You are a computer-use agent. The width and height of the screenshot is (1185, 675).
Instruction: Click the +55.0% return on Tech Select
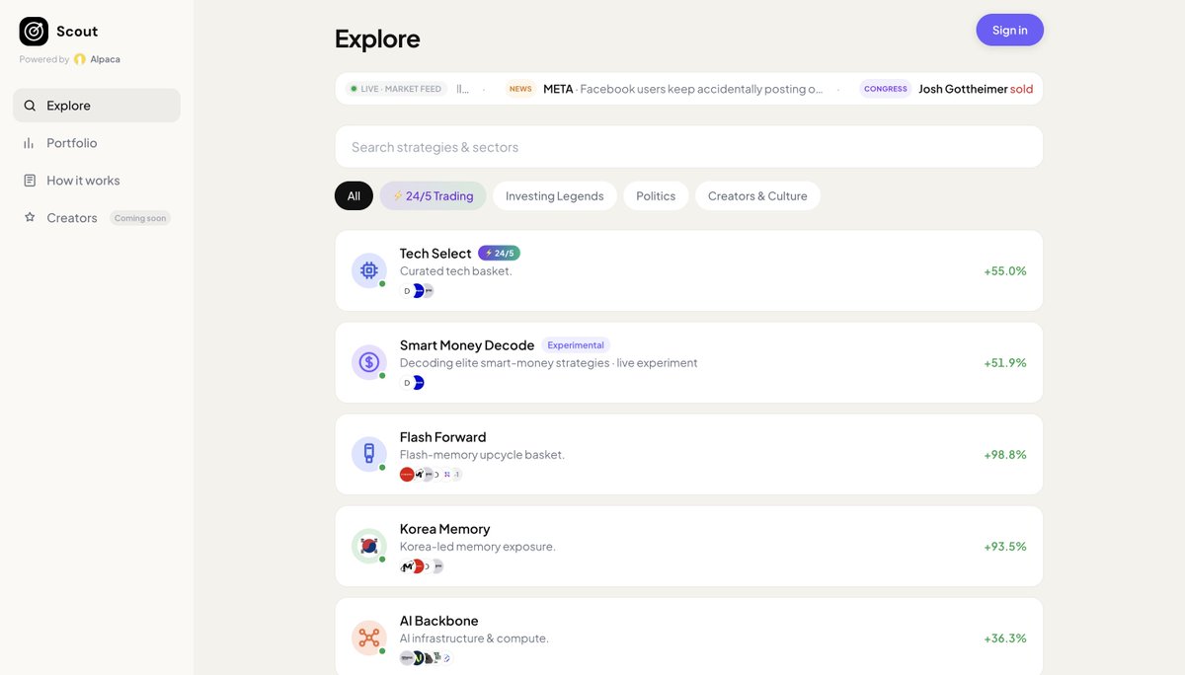coord(1005,270)
